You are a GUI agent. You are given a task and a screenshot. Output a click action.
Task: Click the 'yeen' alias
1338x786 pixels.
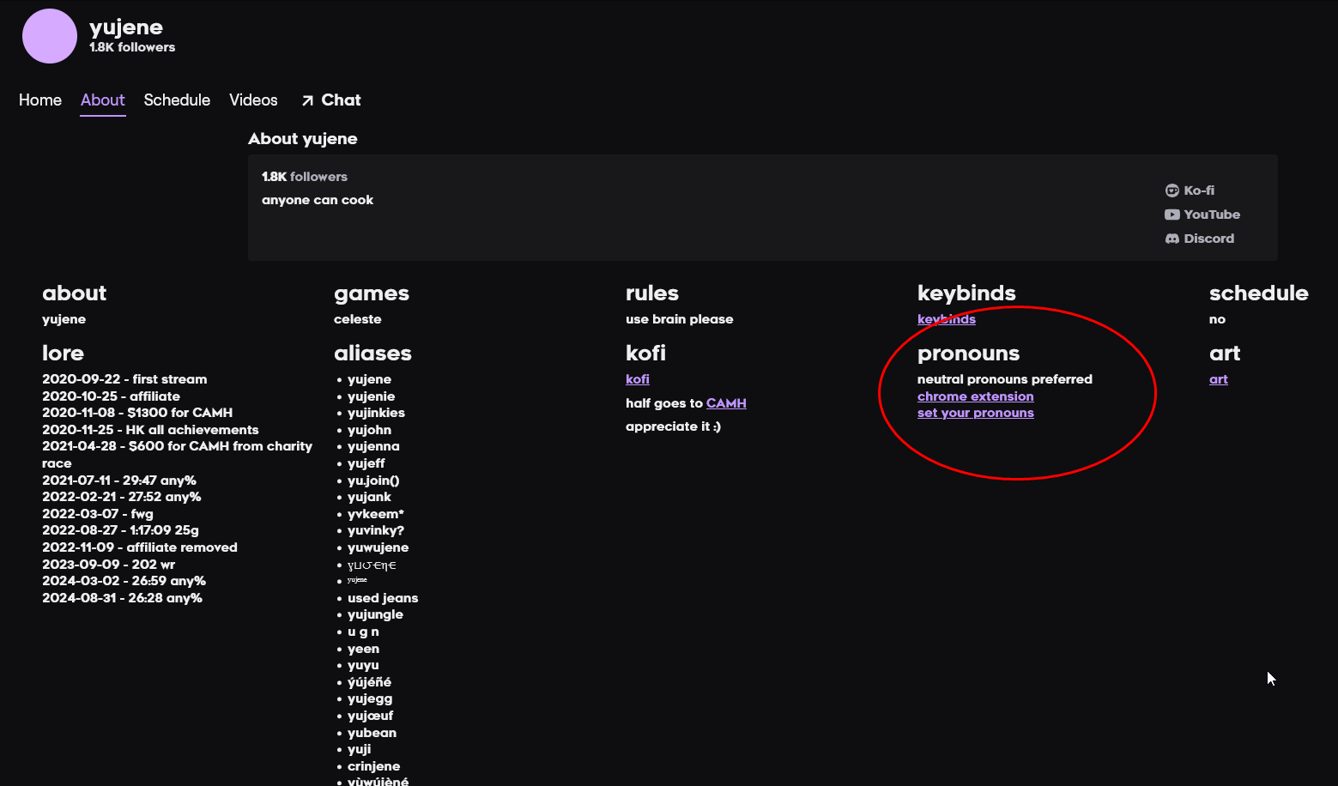tap(363, 649)
